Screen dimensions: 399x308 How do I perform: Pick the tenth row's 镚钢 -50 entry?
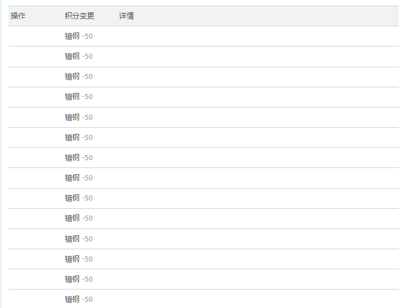79,218
